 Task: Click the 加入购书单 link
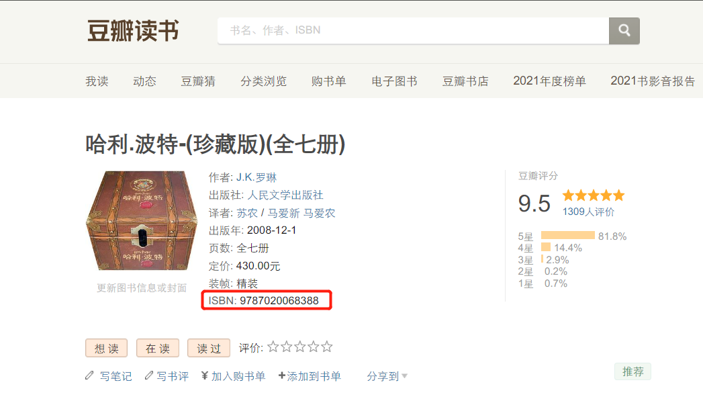(x=238, y=376)
